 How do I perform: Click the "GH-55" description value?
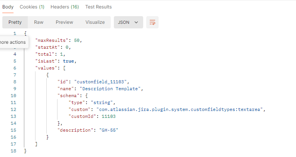(108, 131)
